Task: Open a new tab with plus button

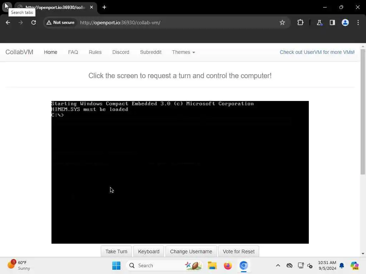Action: tap(104, 7)
